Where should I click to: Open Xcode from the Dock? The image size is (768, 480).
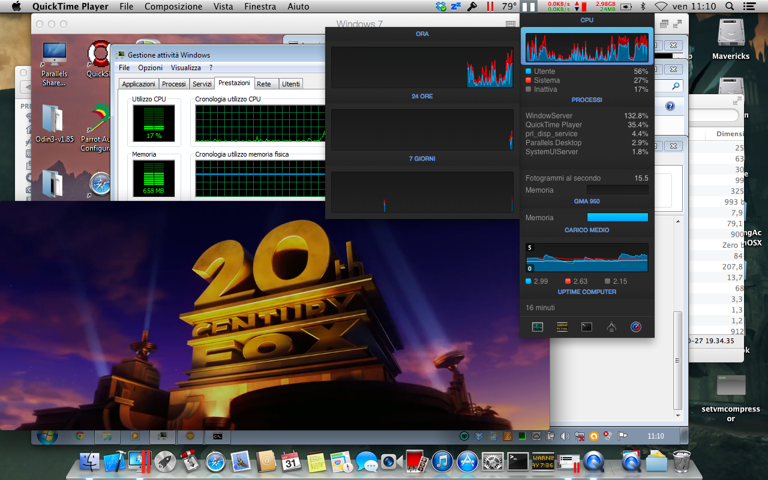(115, 461)
